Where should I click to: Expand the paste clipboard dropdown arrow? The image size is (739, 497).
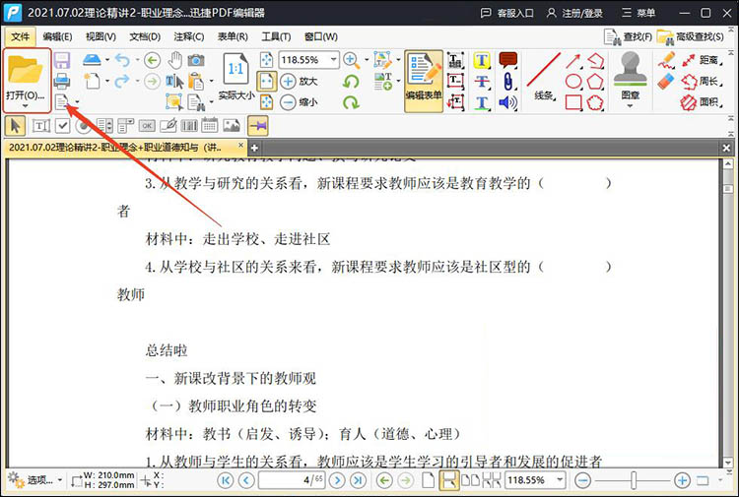(211, 81)
